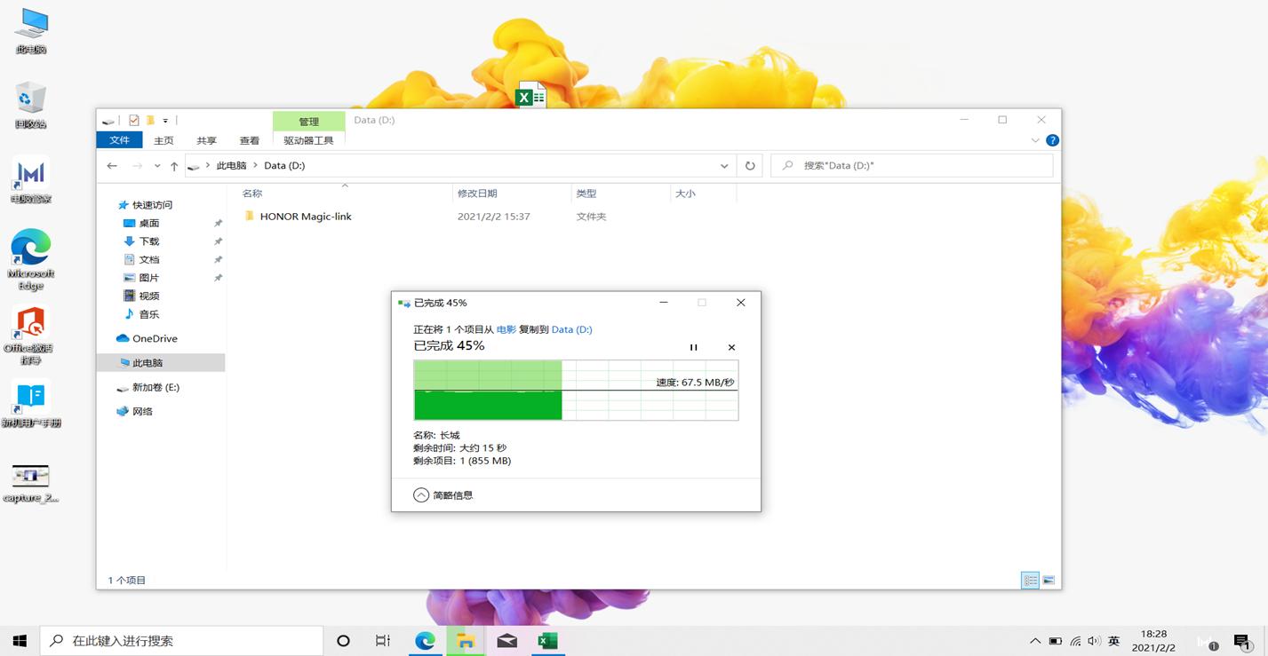Switch to large icons view
Viewport: 1268px width, 656px height.
[1049, 581]
